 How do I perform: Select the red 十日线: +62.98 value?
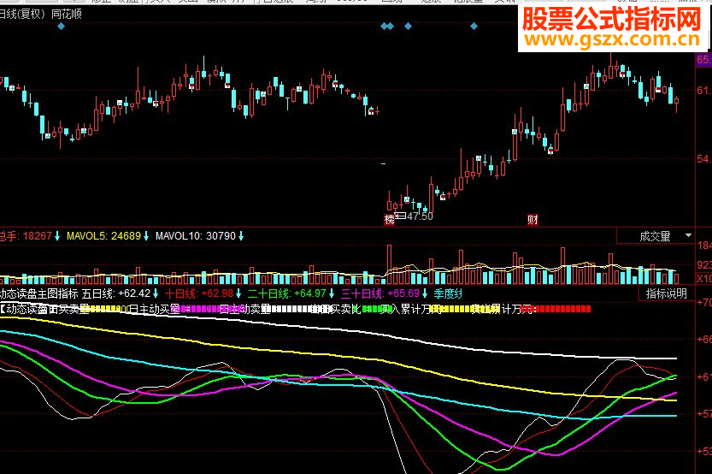(199, 293)
